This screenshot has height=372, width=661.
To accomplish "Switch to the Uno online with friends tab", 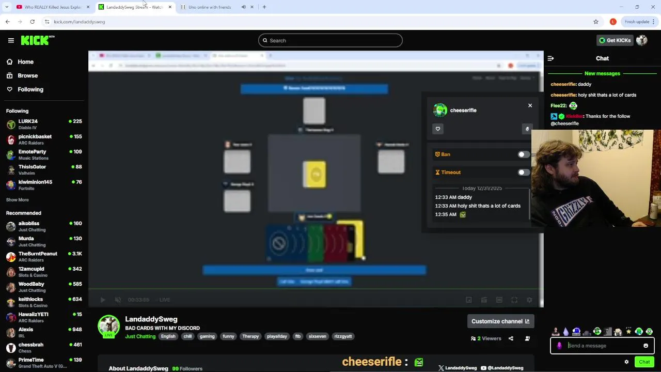I will (210, 7).
